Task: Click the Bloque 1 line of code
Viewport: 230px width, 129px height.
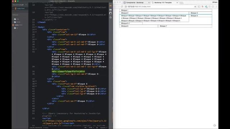Action: pos(74,34)
